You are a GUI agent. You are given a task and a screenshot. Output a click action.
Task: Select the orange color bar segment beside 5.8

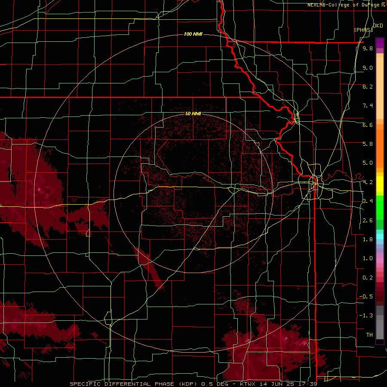[x=380, y=148]
